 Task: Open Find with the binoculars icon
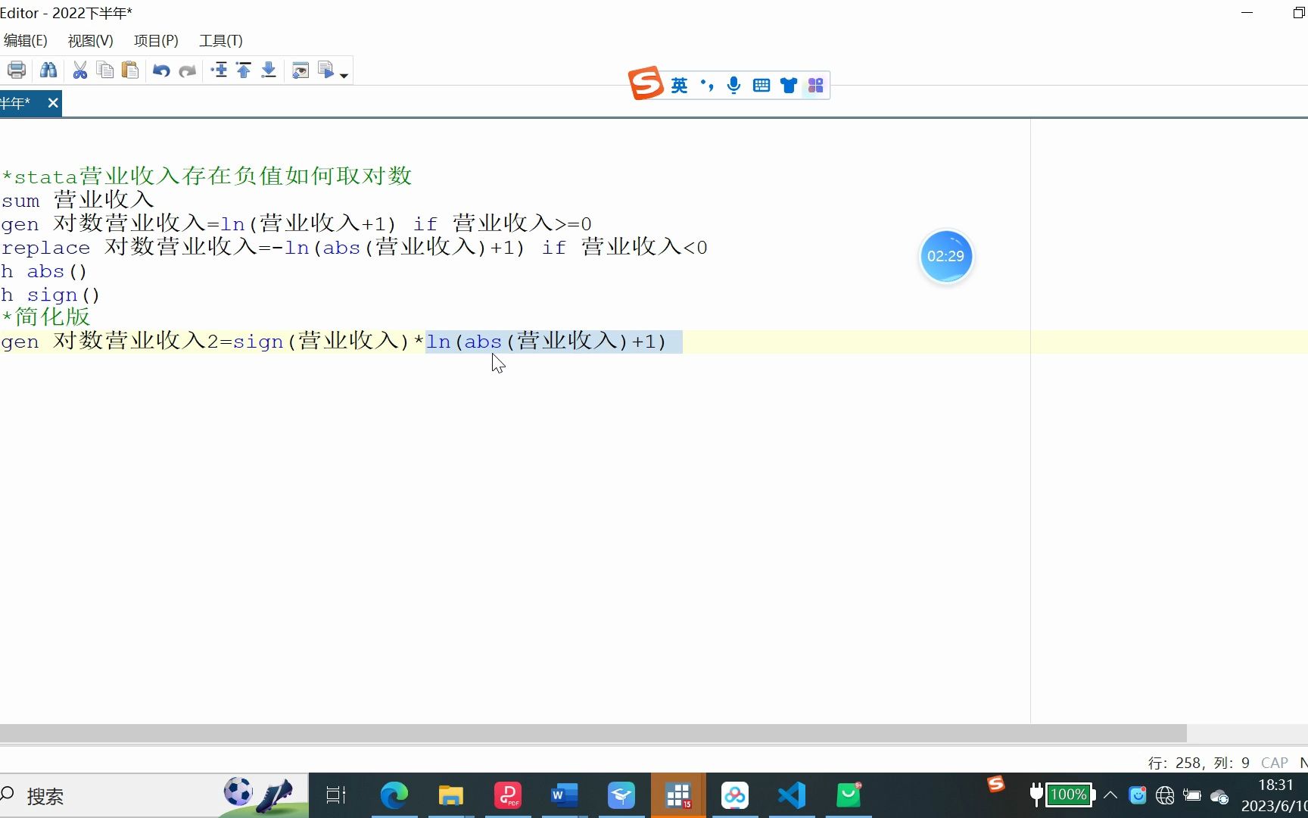coord(48,70)
